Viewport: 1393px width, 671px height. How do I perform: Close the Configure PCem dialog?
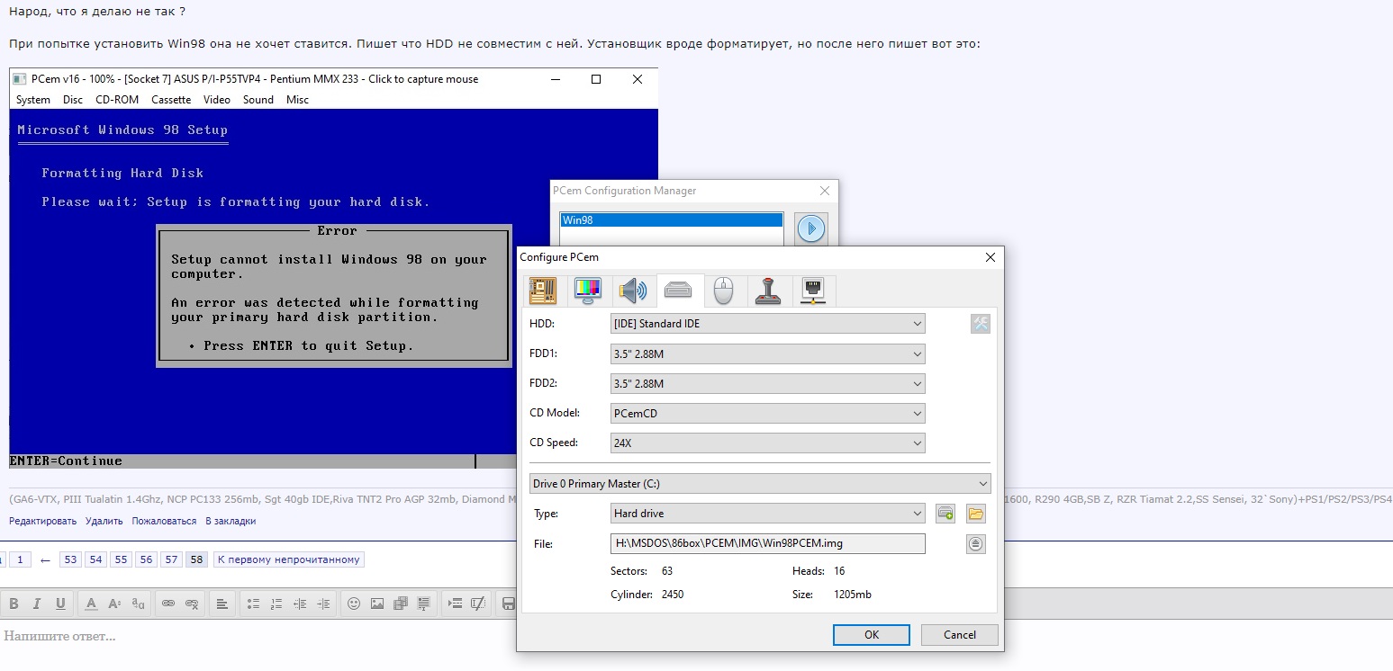pos(990,257)
